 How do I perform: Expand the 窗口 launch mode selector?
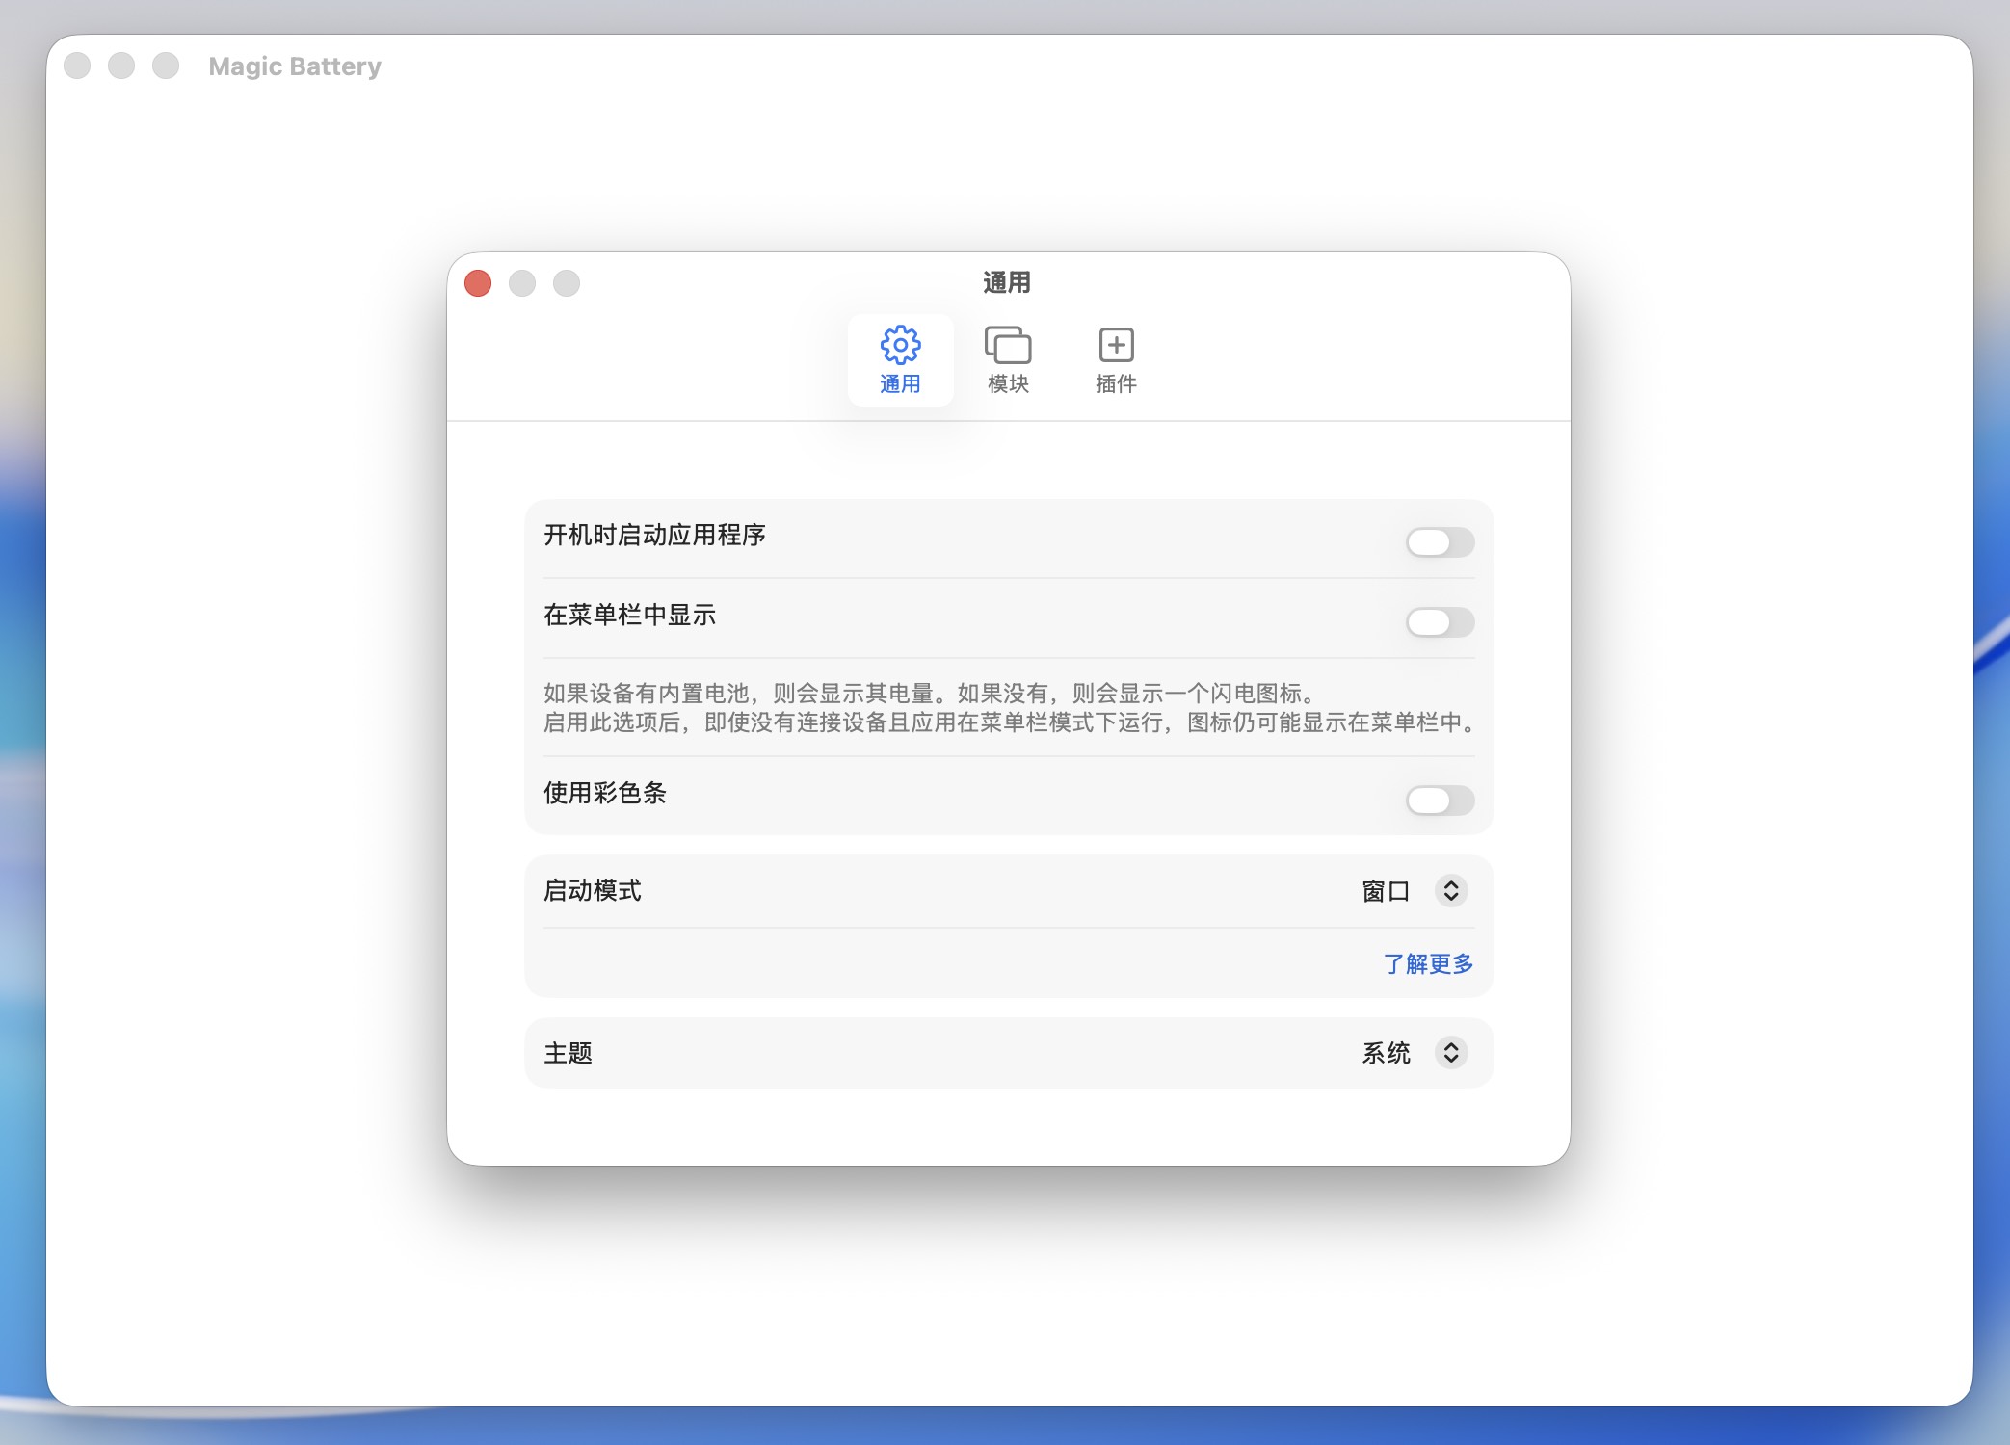pos(1450,891)
